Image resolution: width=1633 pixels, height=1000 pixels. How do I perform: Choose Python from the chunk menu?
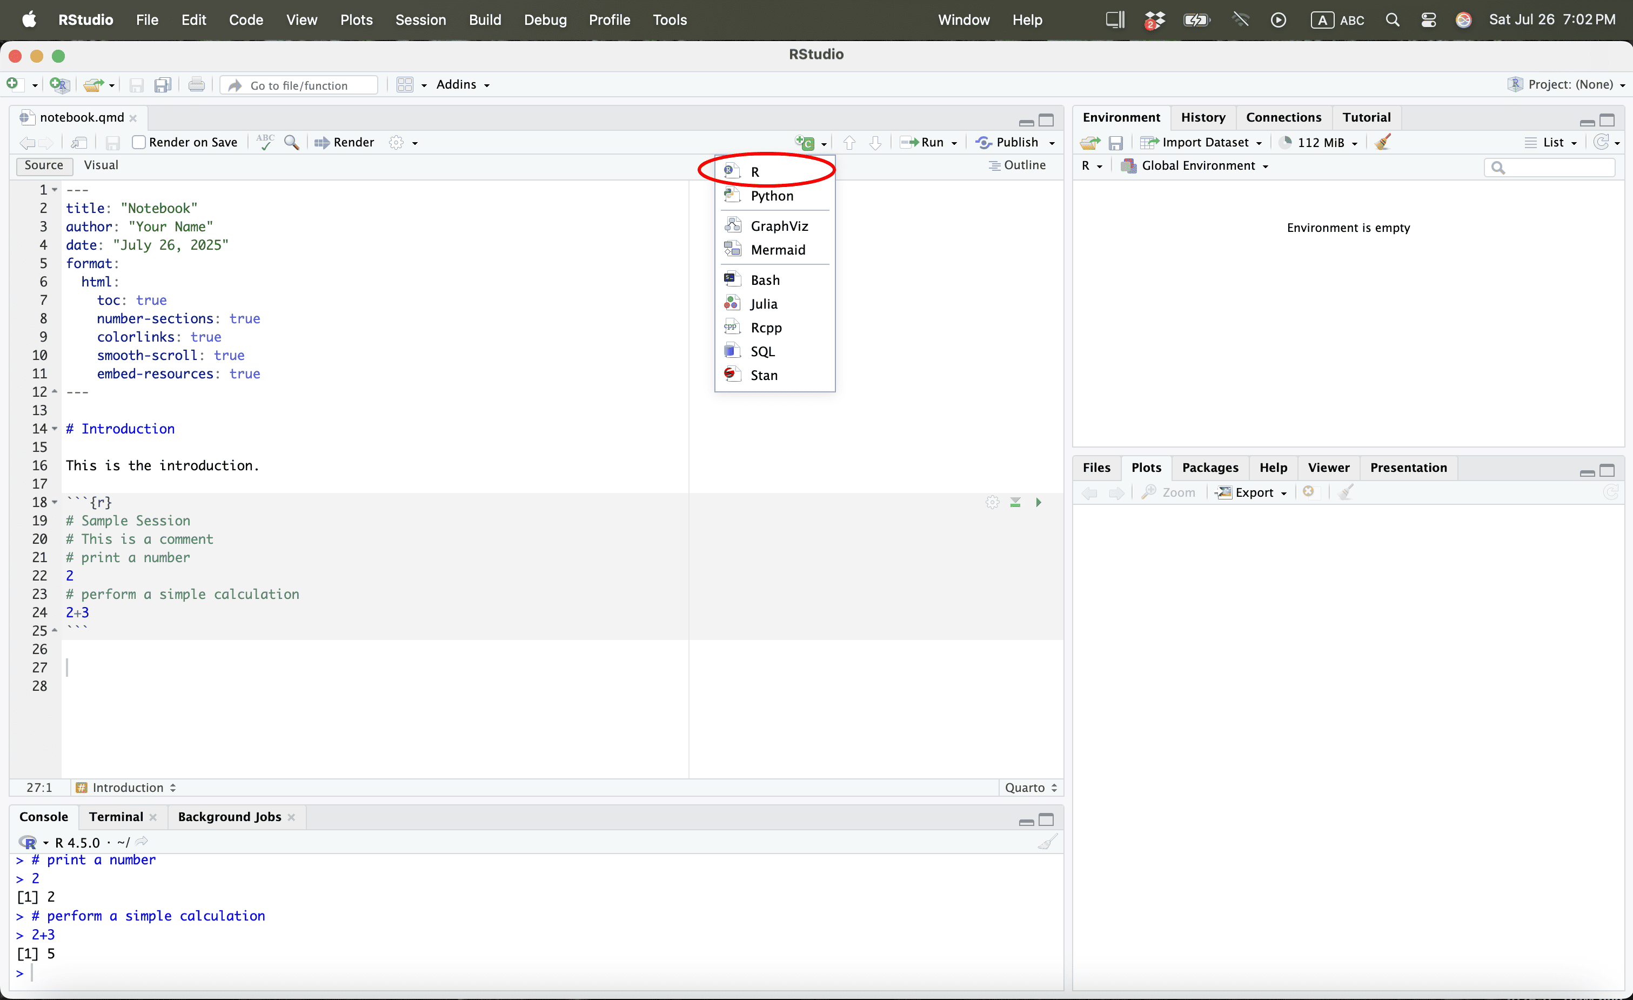point(772,196)
